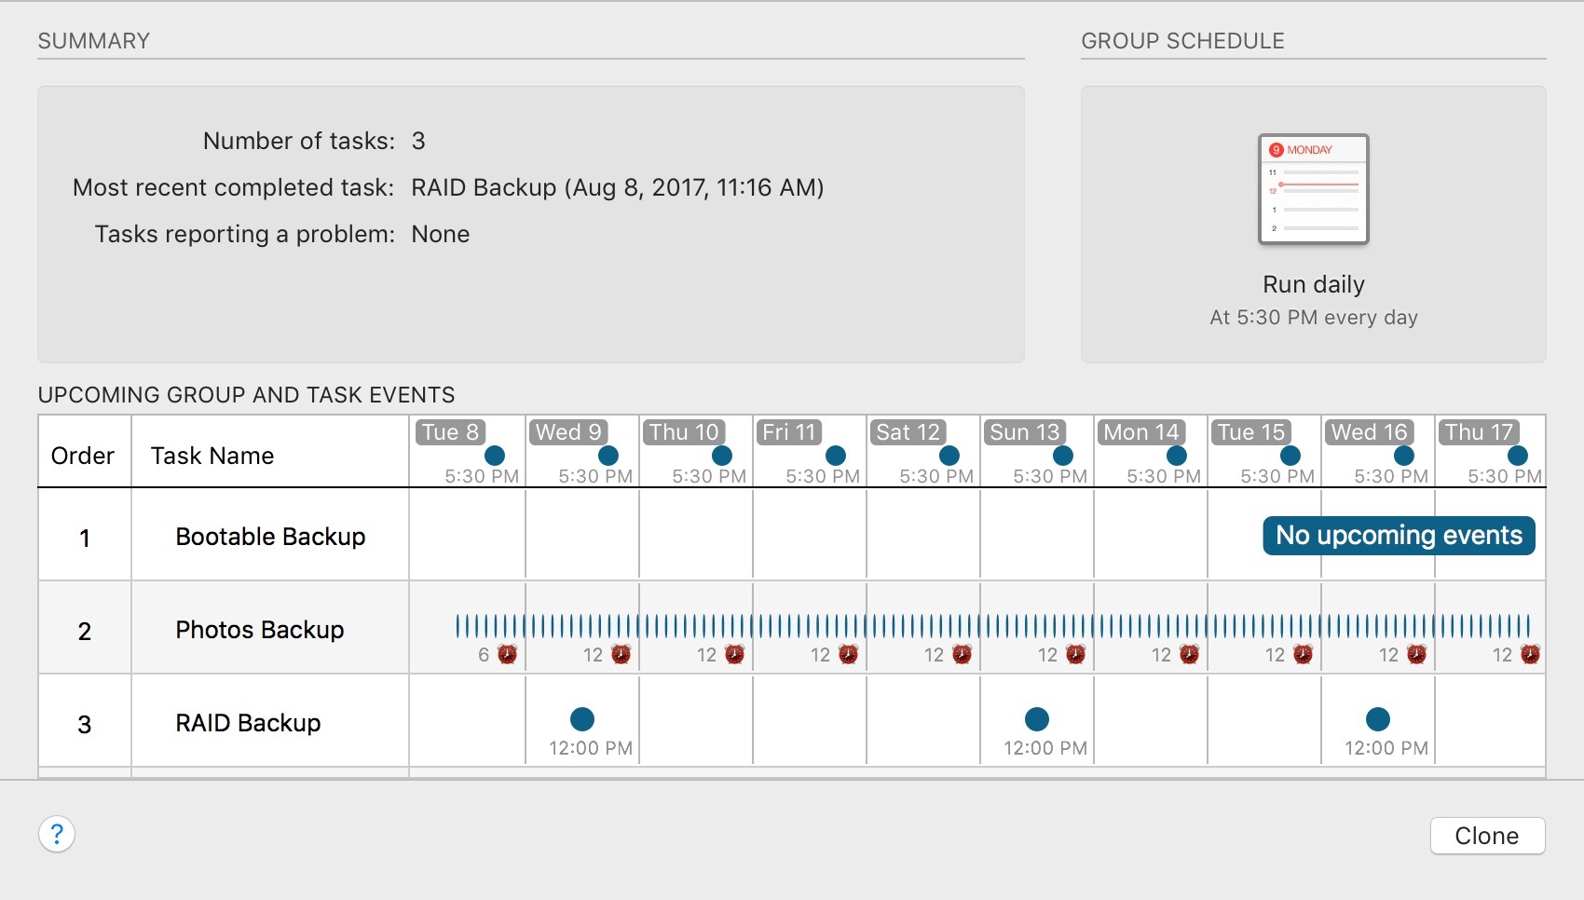The width and height of the screenshot is (1584, 900).
Task: Select the Bootable Backup task row
Action: [x=270, y=537]
